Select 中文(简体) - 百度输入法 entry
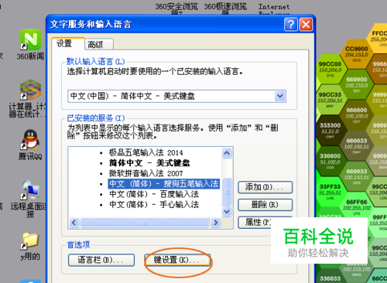387x283 pixels. [x=154, y=194]
